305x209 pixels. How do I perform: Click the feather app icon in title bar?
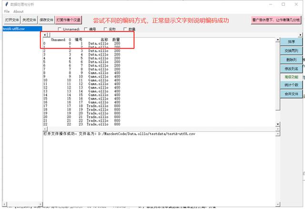7,4
